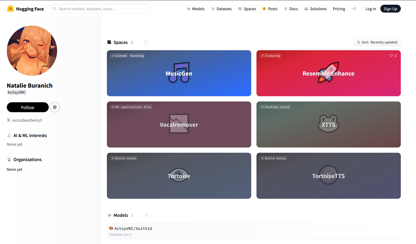Click the magnifier icon beside Models heading
The height and width of the screenshot is (244, 416).
pos(146,215)
